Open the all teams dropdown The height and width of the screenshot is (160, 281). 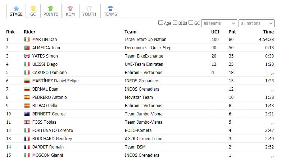click(x=219, y=23)
